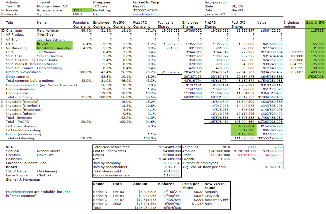Select the 'Series C' round row label

click(x=100, y=200)
